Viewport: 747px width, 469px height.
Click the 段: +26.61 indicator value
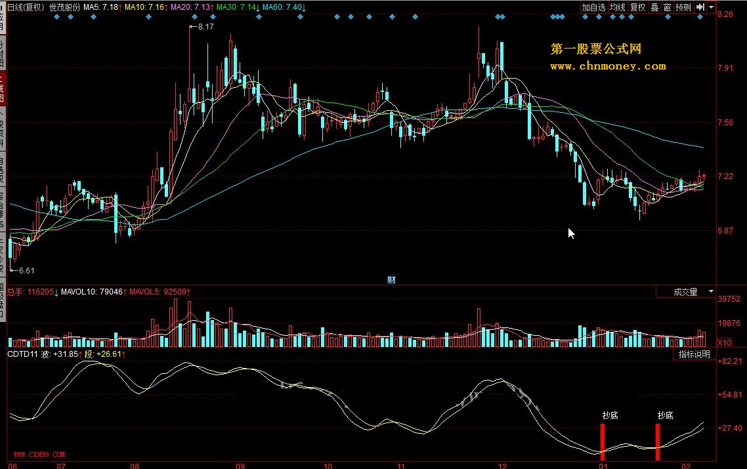(x=105, y=354)
